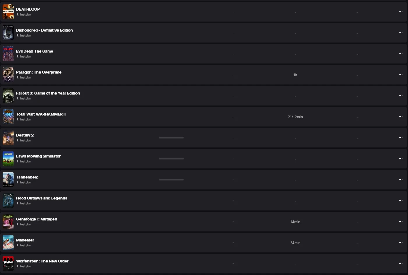Viewport: 408px width, 275px height.
Task: Click the Tannenberg progress bar
Action: click(x=171, y=180)
